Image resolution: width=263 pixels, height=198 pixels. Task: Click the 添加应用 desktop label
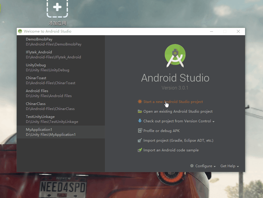click(57, 23)
